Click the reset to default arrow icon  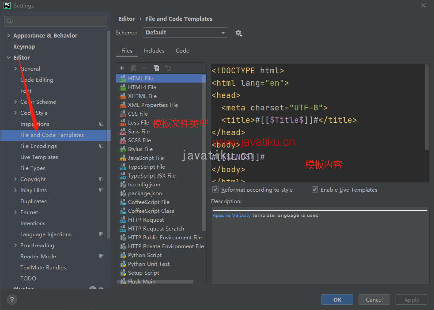coord(168,68)
